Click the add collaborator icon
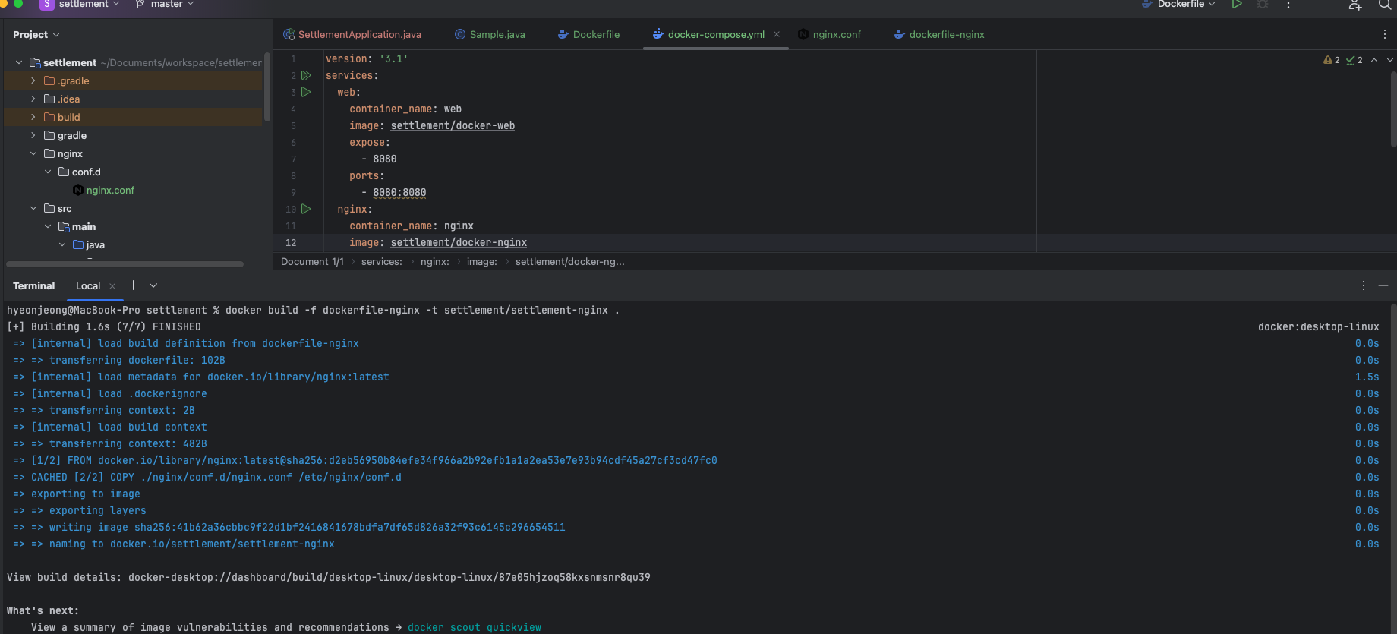 (1355, 5)
